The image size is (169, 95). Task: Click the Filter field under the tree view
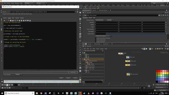(x=93, y=82)
